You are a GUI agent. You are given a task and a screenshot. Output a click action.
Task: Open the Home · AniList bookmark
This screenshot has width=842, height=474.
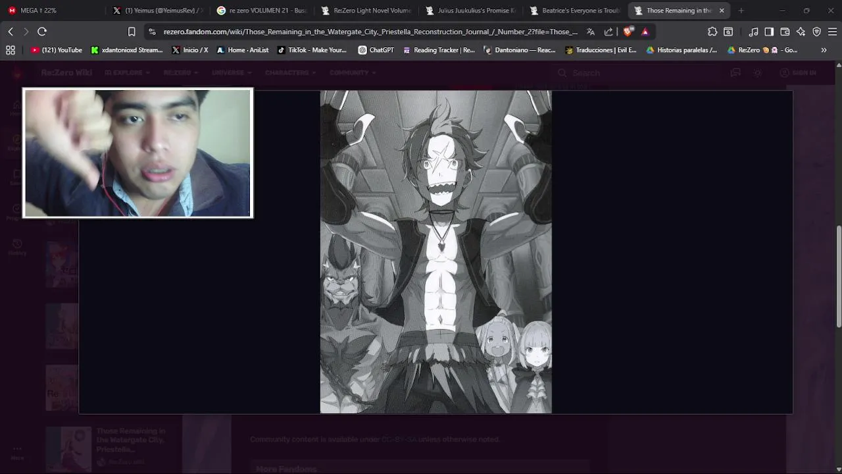click(x=243, y=50)
